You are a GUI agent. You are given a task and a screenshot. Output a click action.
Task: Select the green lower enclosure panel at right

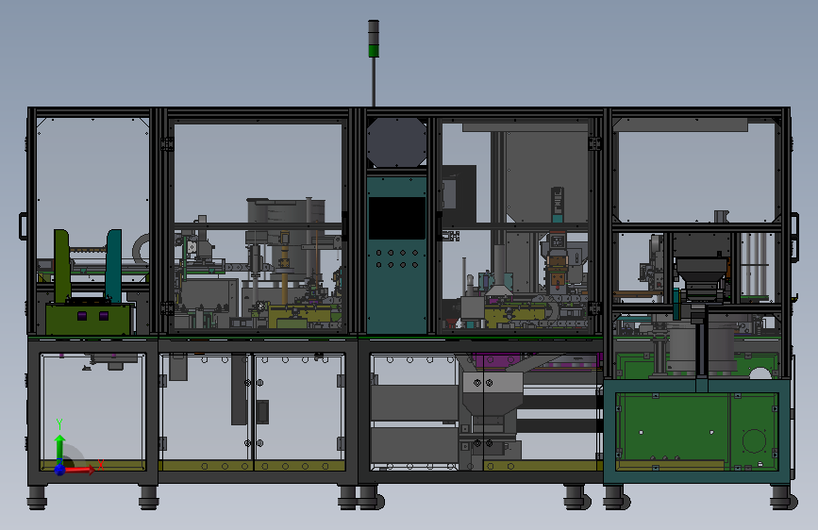pos(696,431)
